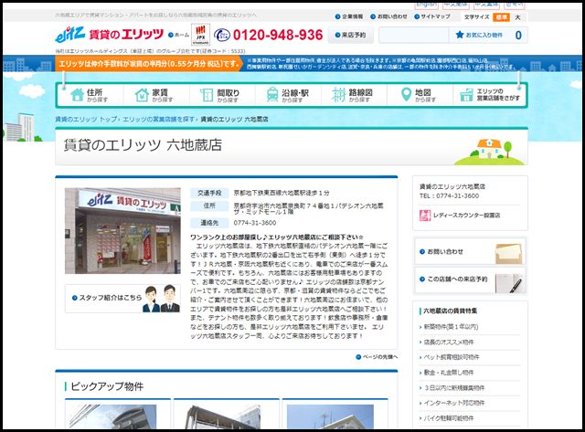Click the phone number 0120-948-936
This screenshot has height=432, width=585.
tap(278, 35)
